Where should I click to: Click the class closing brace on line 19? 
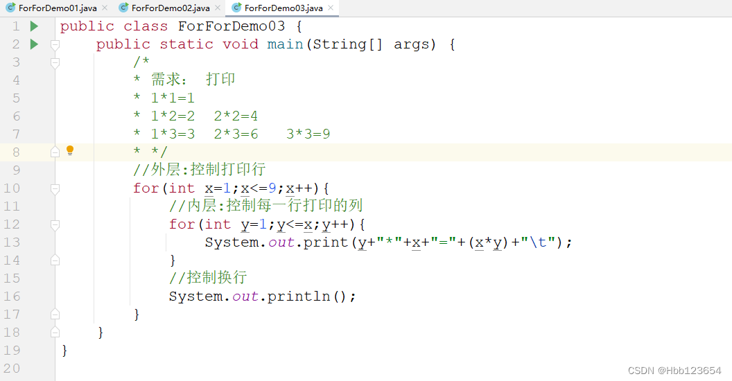click(64, 351)
